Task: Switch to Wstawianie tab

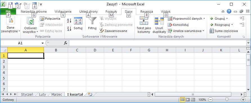Action: [x=63, y=12]
